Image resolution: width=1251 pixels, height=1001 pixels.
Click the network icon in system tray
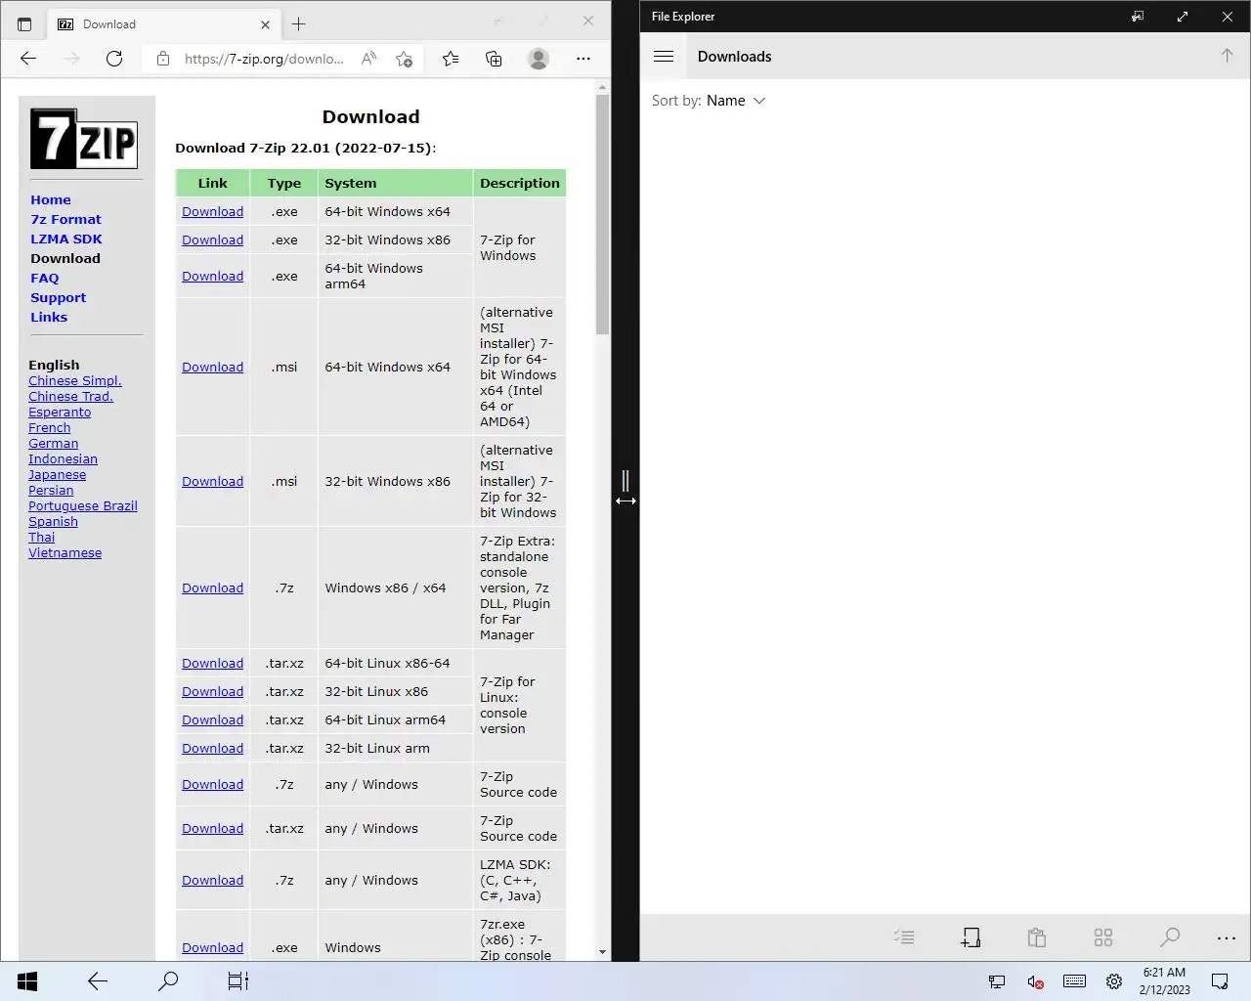(997, 981)
